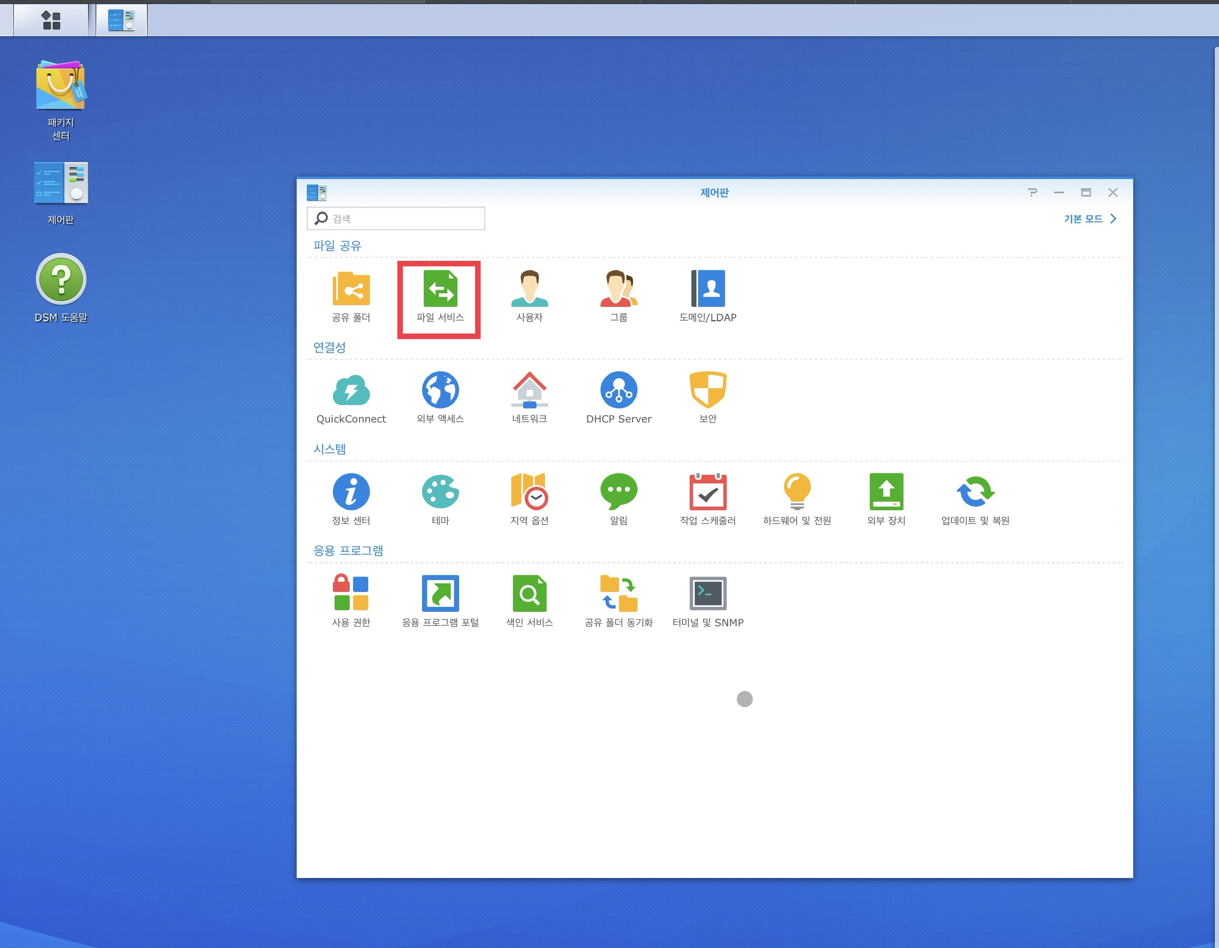Open 색인 서비스 (Indexing Service)
Viewport: 1219px width, 948px height.
click(529, 602)
